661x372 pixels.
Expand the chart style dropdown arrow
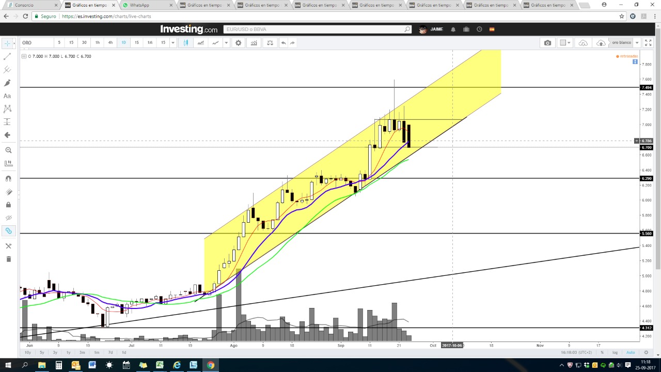[x=226, y=43]
